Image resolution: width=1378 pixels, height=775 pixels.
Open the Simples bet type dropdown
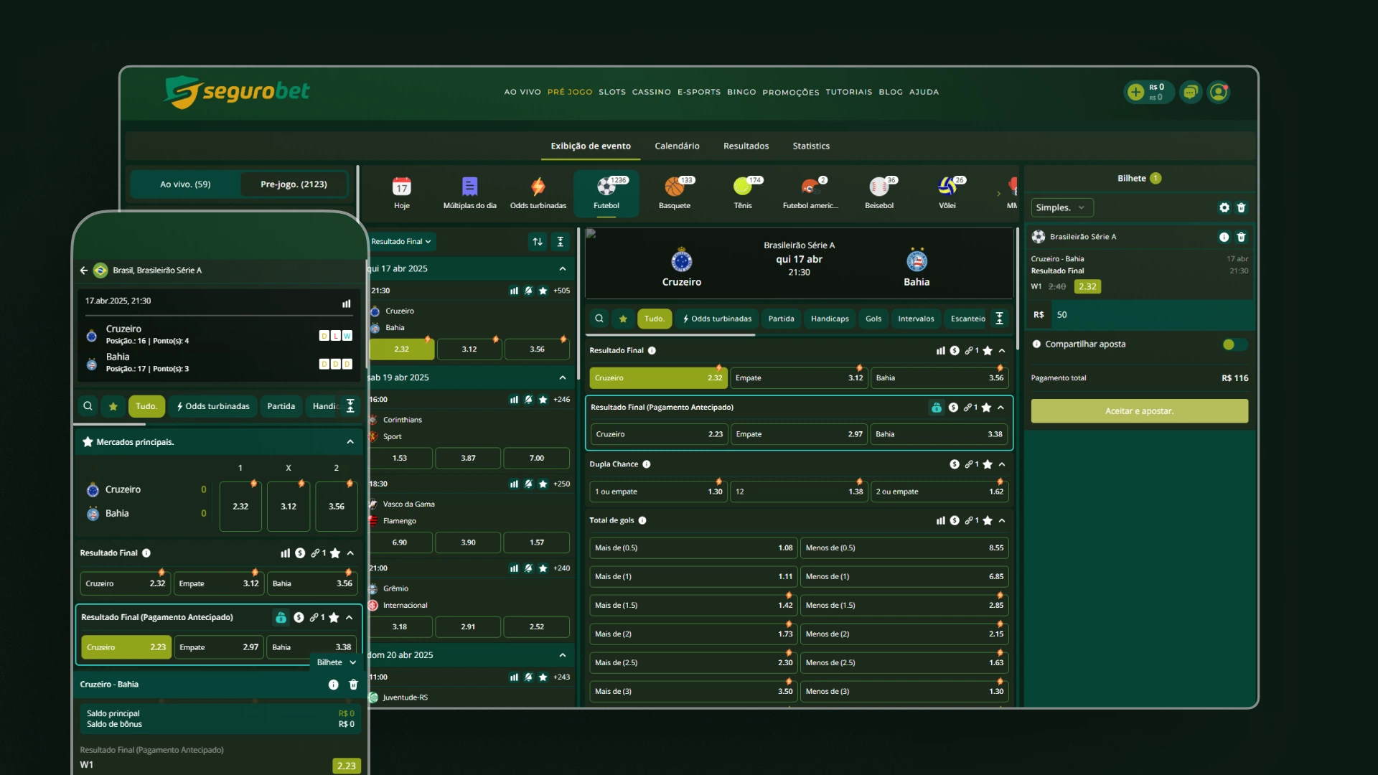[x=1061, y=207]
